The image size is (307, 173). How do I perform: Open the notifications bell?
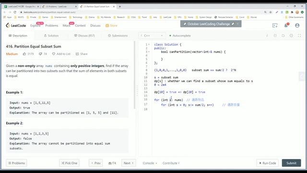pos(286,25)
